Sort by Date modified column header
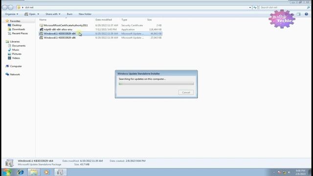Viewport: 313px width, 176px height. tap(104, 20)
